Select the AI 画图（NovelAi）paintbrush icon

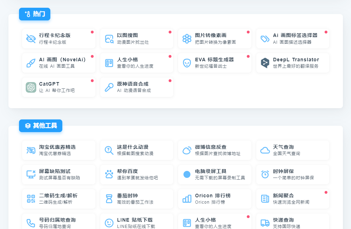pyautogui.click(x=31, y=63)
